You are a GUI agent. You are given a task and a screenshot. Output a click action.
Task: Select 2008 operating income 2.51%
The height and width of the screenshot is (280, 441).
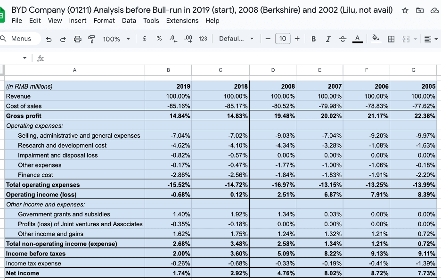(273, 195)
